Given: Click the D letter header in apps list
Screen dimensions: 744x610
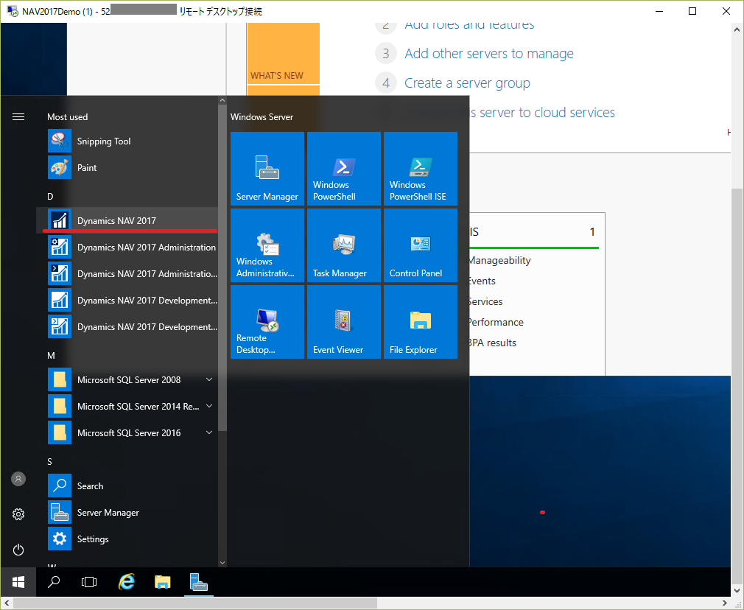Looking at the screenshot, I should click(50, 197).
